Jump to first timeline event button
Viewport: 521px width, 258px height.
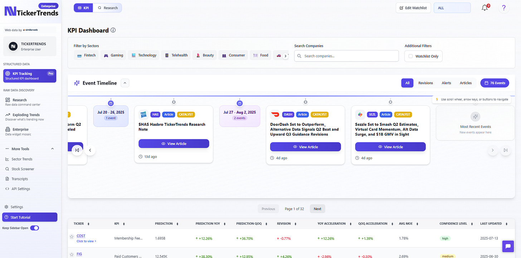click(x=77, y=150)
